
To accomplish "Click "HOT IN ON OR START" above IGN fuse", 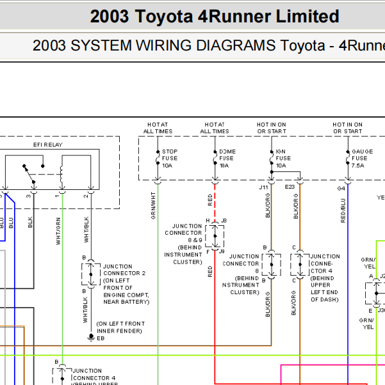I will pyautogui.click(x=272, y=128).
